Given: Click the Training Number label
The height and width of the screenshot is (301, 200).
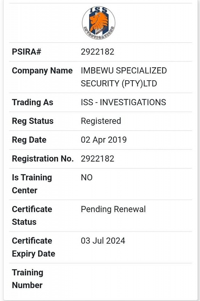Looking at the screenshot, I should [27, 279].
